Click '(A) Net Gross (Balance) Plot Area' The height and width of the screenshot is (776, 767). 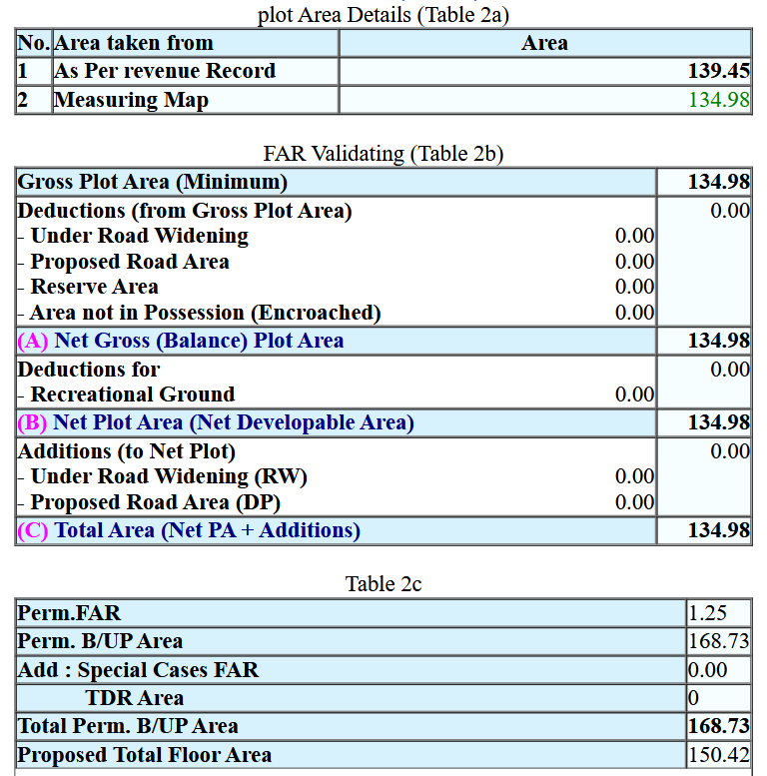(x=181, y=341)
